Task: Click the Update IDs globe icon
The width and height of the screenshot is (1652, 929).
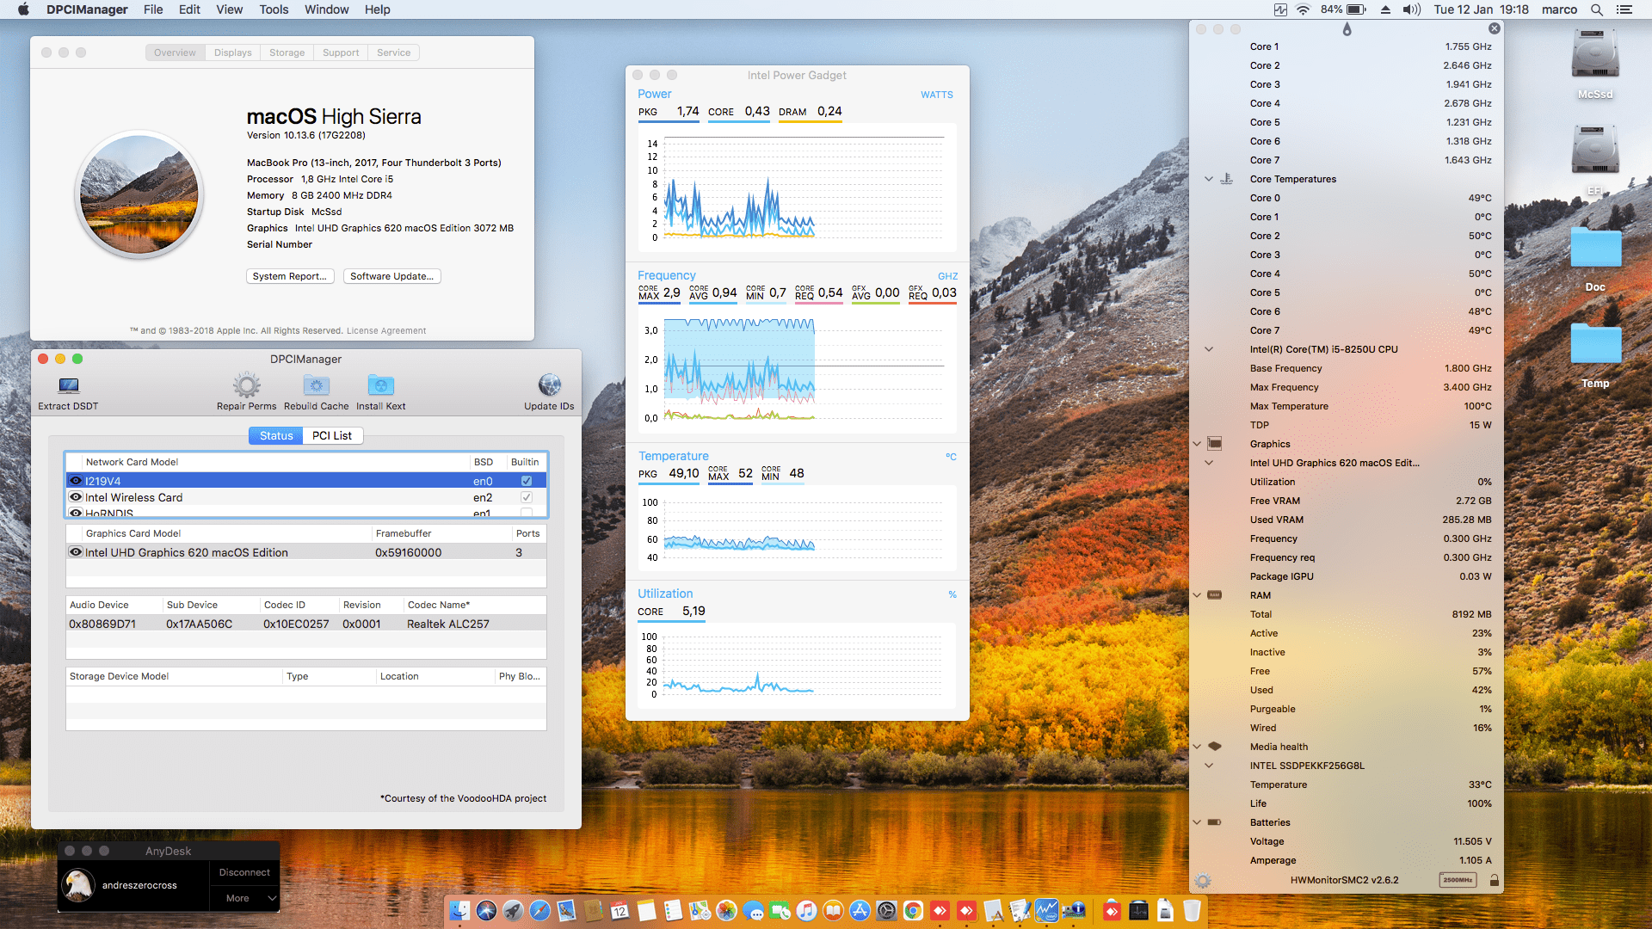Action: click(549, 385)
